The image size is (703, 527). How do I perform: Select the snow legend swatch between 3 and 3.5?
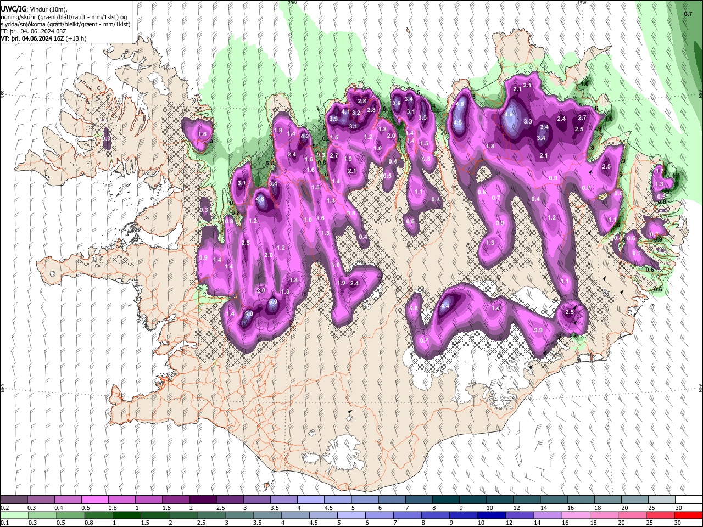256,500
